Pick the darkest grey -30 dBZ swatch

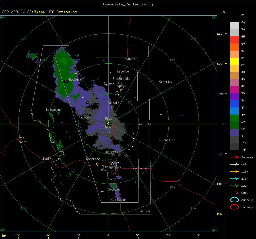(x=234, y=147)
